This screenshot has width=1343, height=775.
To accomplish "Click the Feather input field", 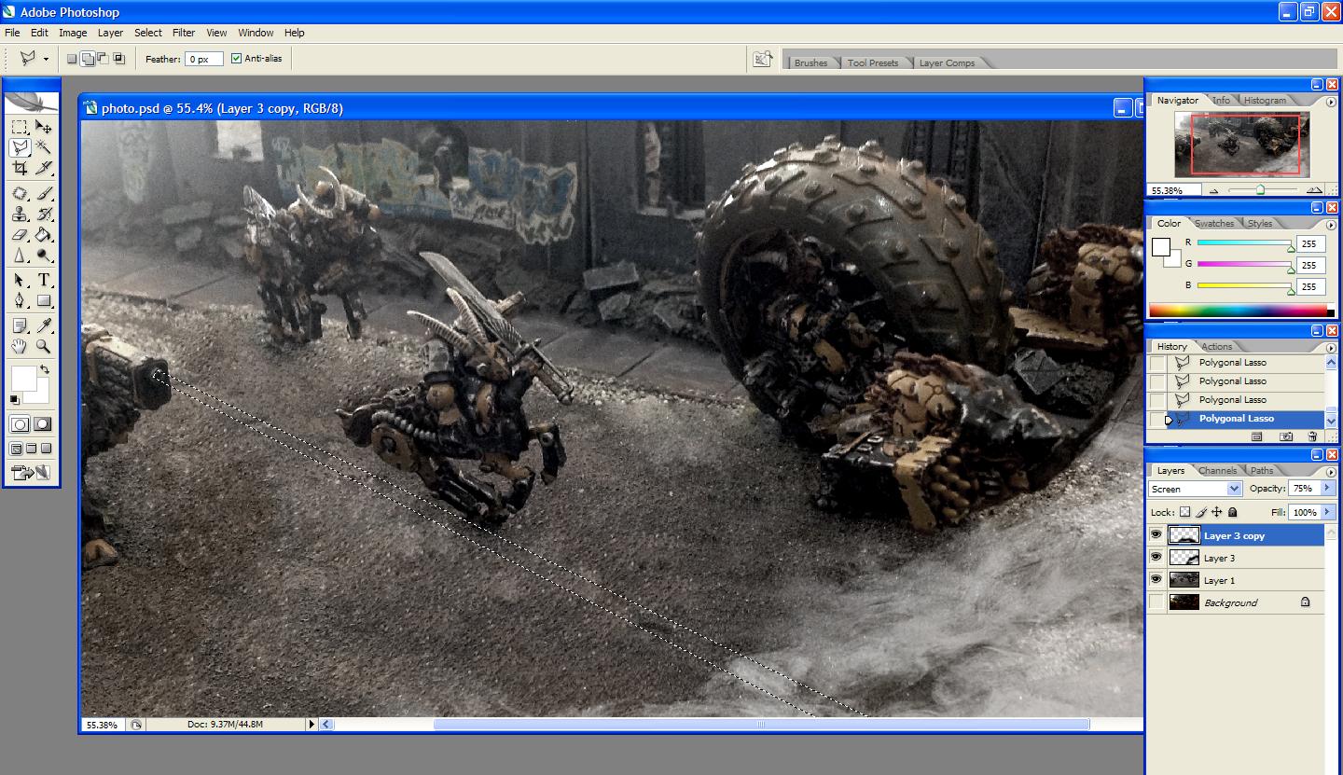I will (204, 59).
